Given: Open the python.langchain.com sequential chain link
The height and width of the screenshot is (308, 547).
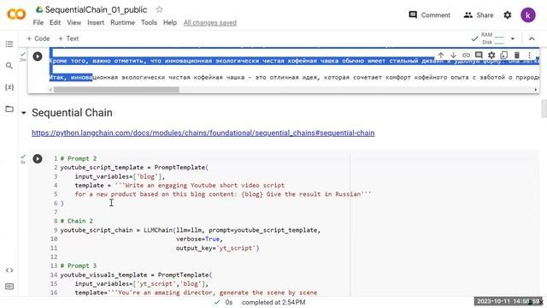Looking at the screenshot, I should coord(203,133).
